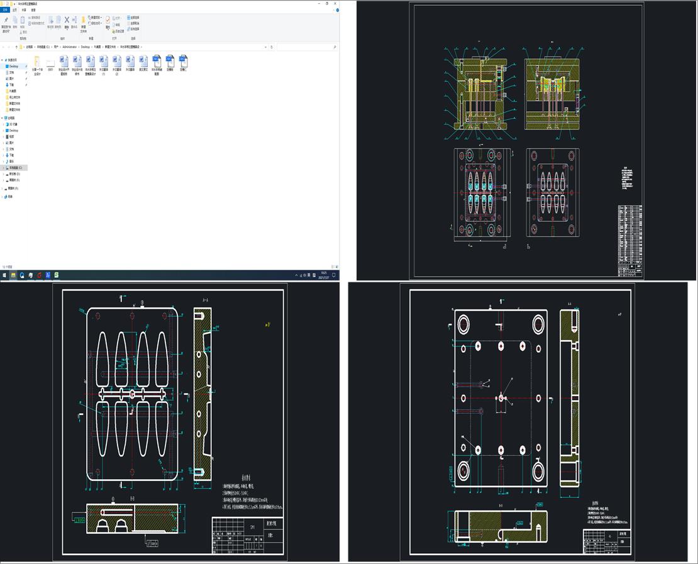Click the Properties icon with red checkmark
The width and height of the screenshot is (698, 564).
click(108, 21)
